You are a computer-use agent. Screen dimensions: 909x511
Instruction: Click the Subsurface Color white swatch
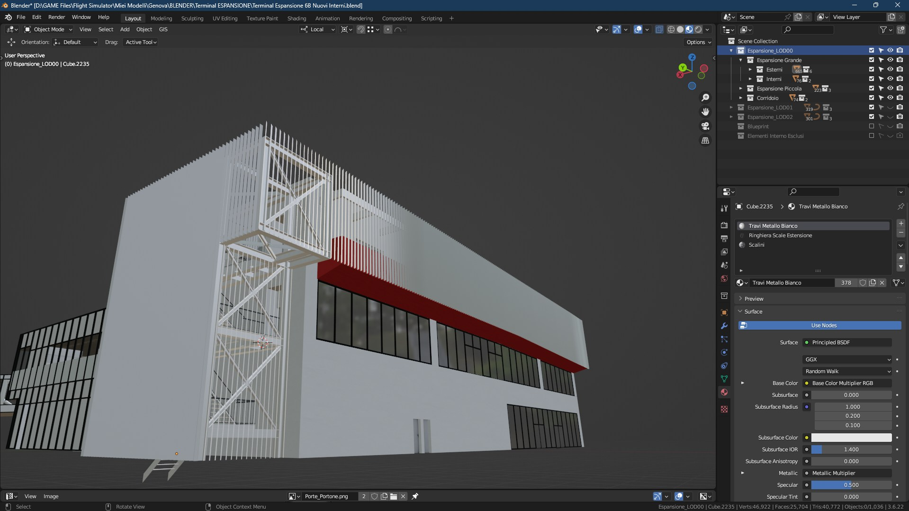[x=851, y=438]
